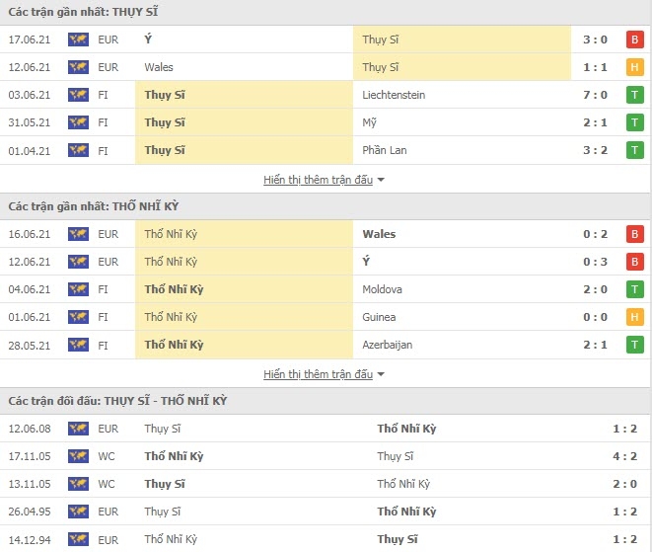Click the world flag icon on 17.06.21 row

(x=78, y=39)
